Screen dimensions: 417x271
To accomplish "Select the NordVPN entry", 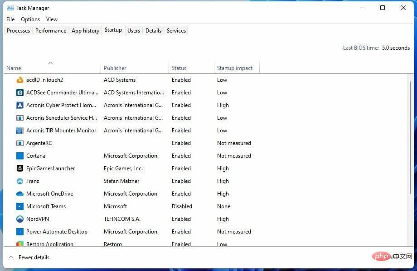I will pos(38,219).
